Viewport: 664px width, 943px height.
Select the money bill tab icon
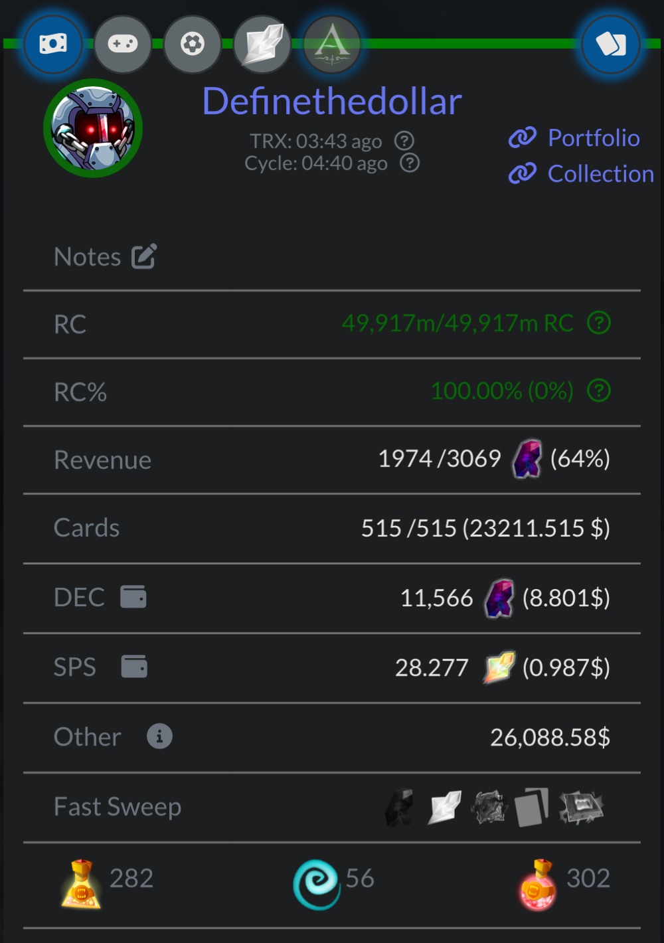pos(53,44)
